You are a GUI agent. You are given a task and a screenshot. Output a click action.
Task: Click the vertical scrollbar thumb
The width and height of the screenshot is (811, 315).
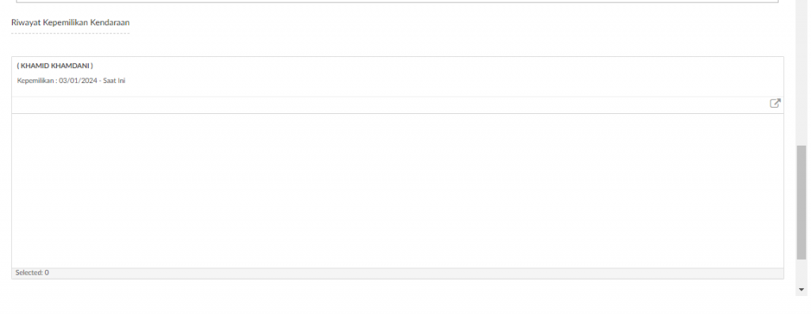(801, 203)
